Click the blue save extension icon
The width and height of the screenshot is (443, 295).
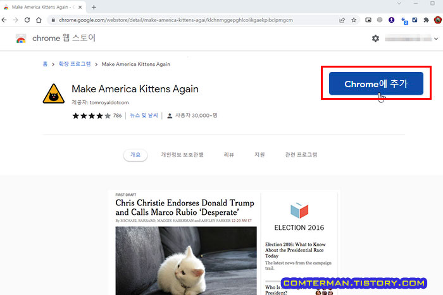point(415,20)
